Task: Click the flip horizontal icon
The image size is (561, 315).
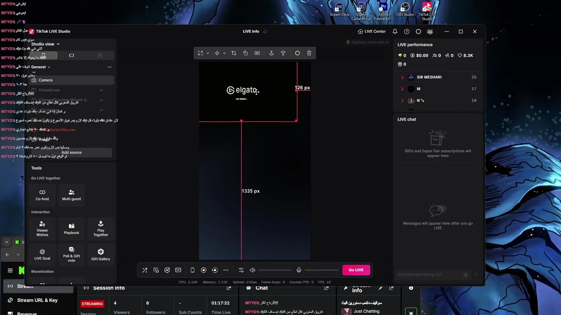Action: (257, 53)
